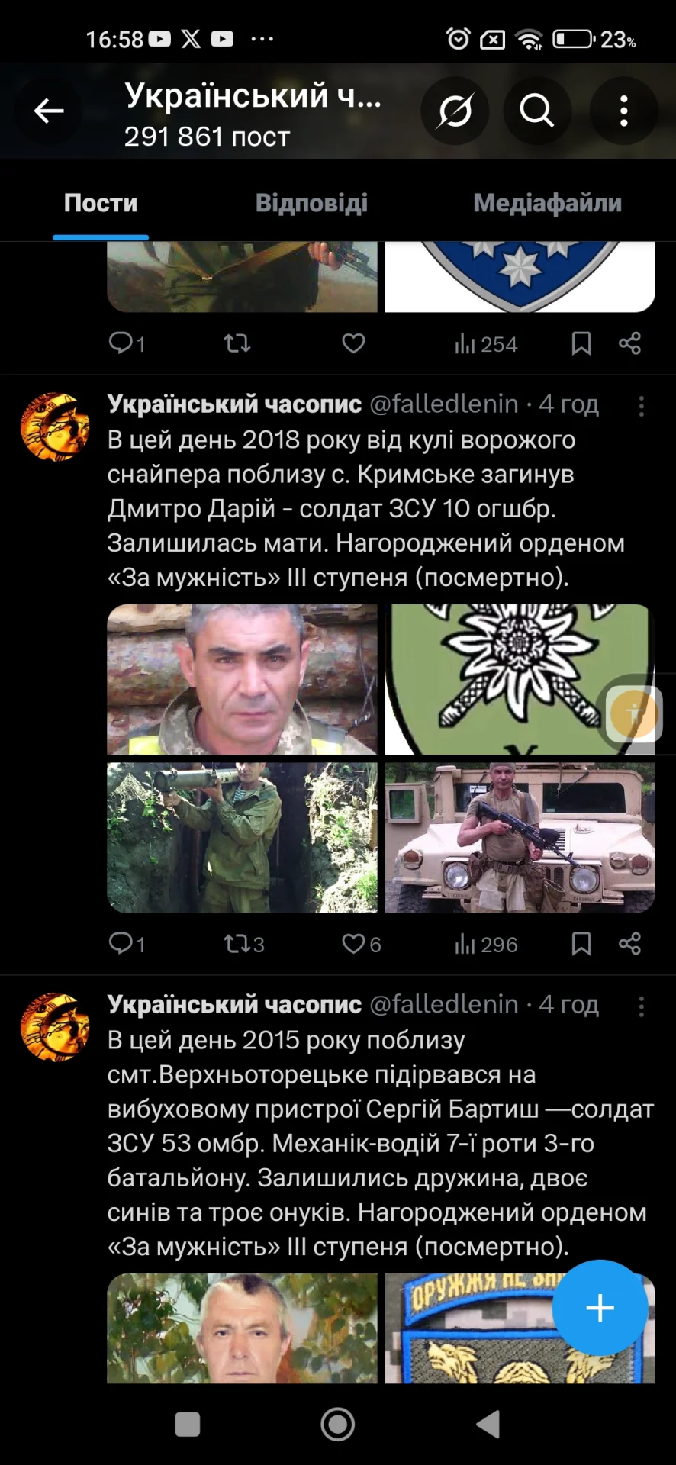
Task: Tap the Grok circle icon in header
Action: click(455, 111)
